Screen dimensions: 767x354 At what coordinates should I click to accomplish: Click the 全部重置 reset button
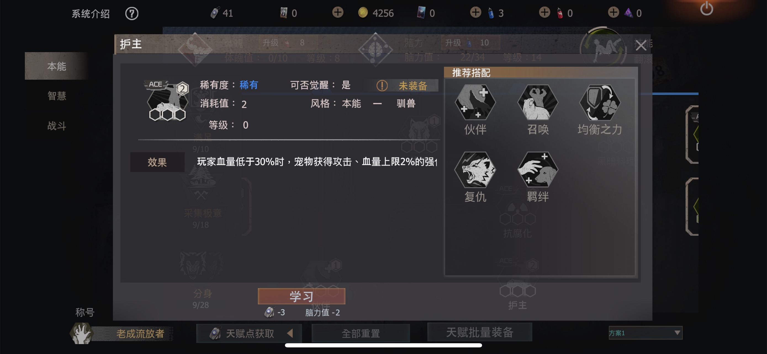[x=361, y=334]
